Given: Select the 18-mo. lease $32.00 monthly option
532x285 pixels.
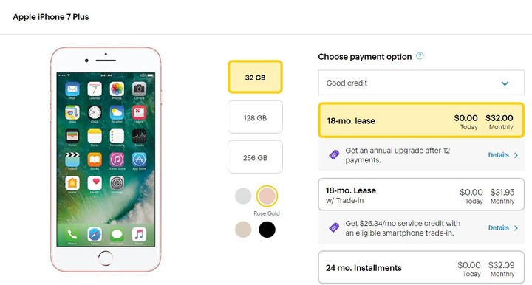Looking at the screenshot, I should (421, 120).
